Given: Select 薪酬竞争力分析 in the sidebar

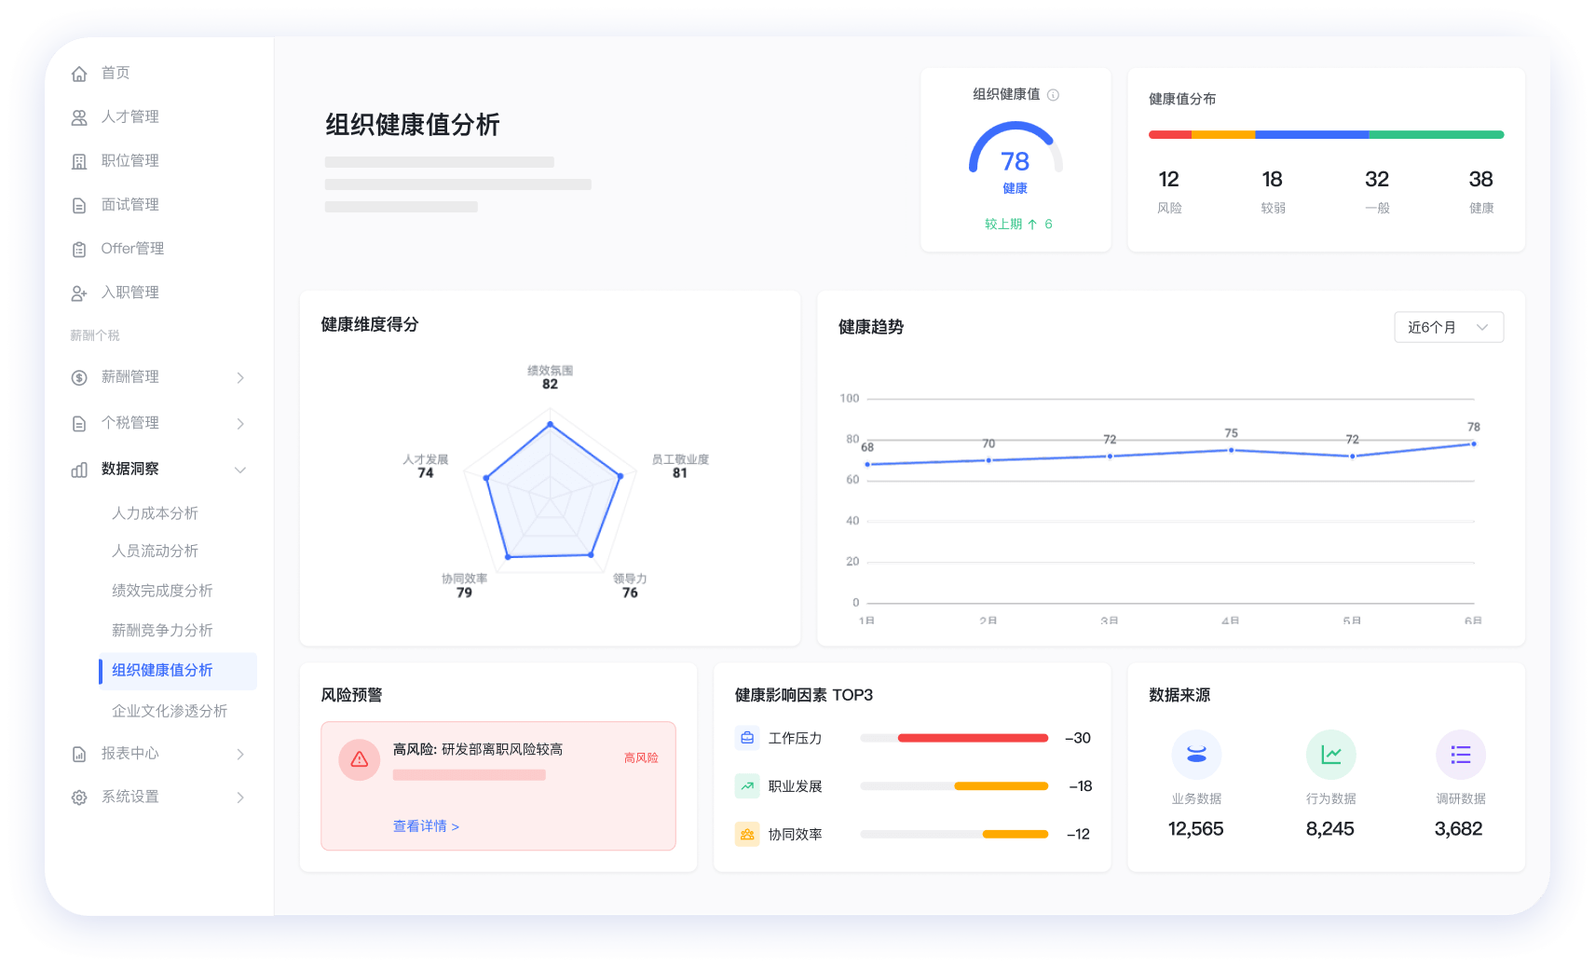Looking at the screenshot, I should (x=162, y=631).
